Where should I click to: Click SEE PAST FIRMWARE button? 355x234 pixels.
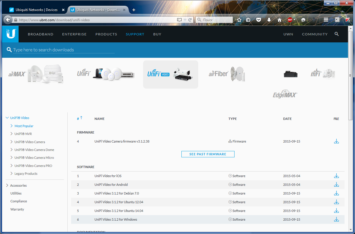point(208,154)
